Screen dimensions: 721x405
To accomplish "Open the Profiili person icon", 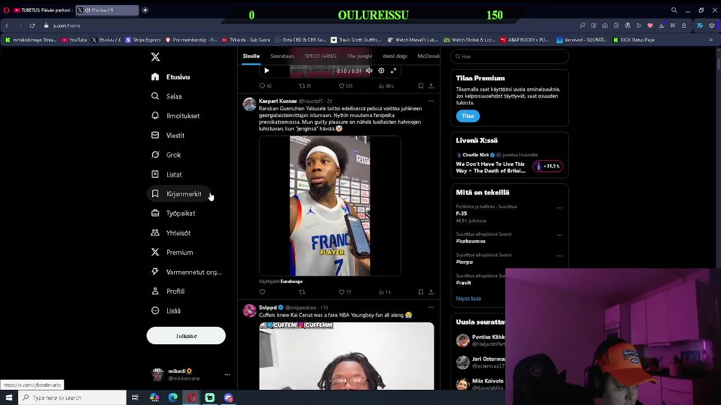I will (x=155, y=291).
